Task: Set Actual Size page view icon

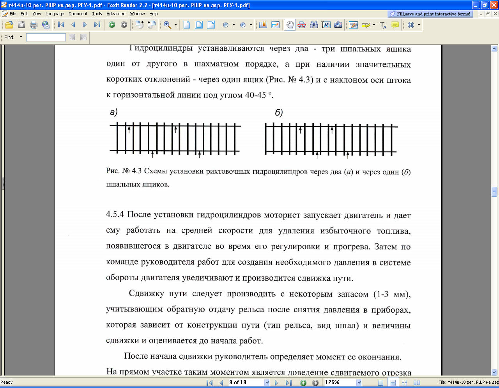Action: click(x=187, y=25)
